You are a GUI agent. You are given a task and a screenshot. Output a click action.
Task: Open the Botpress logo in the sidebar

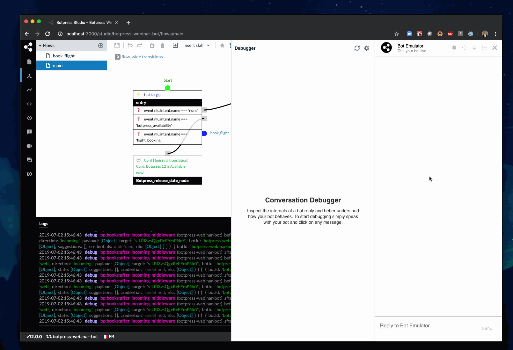[x=28, y=47]
